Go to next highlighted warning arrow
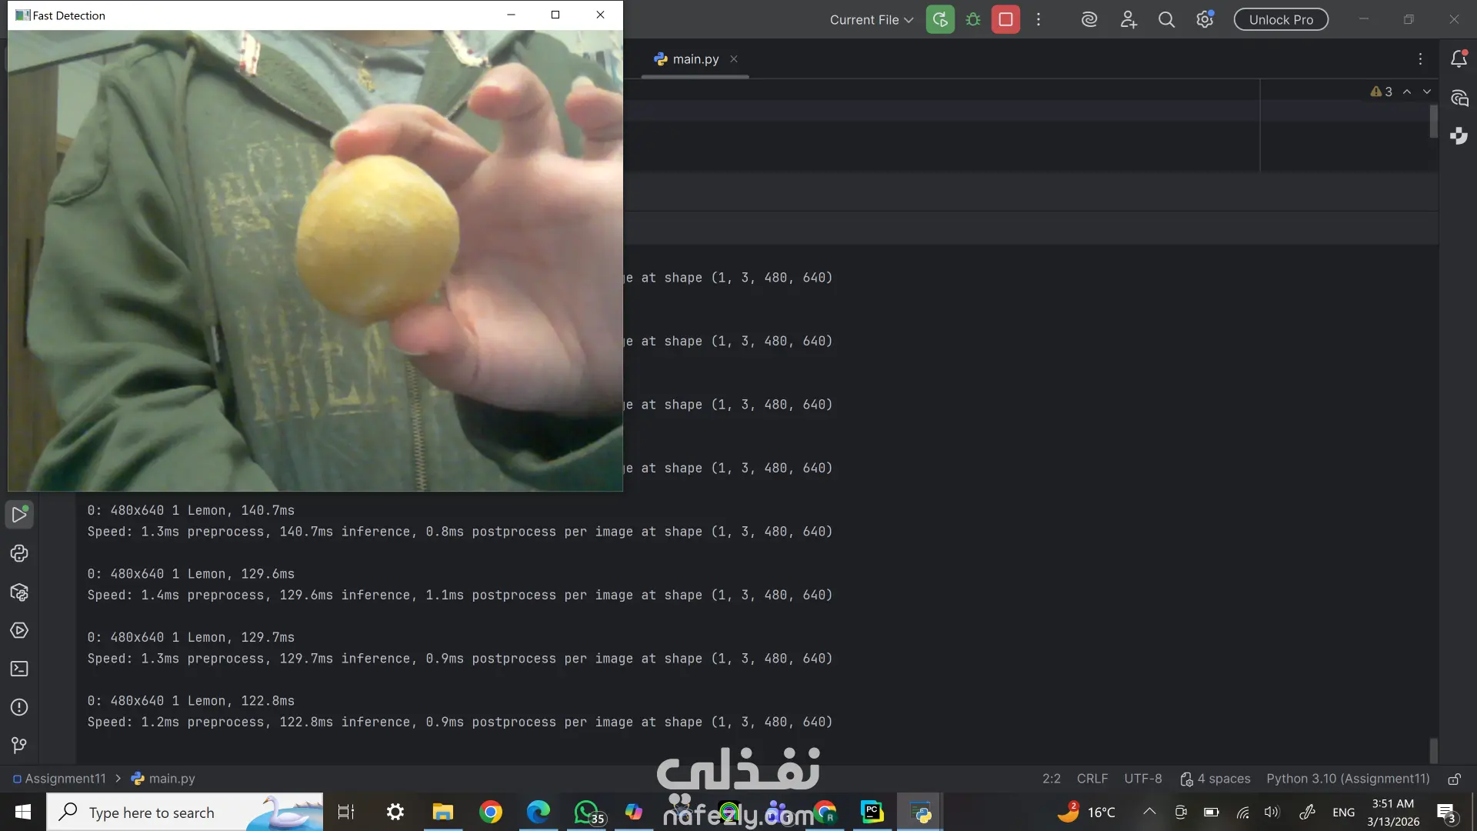This screenshot has width=1477, height=831. pos(1427,92)
